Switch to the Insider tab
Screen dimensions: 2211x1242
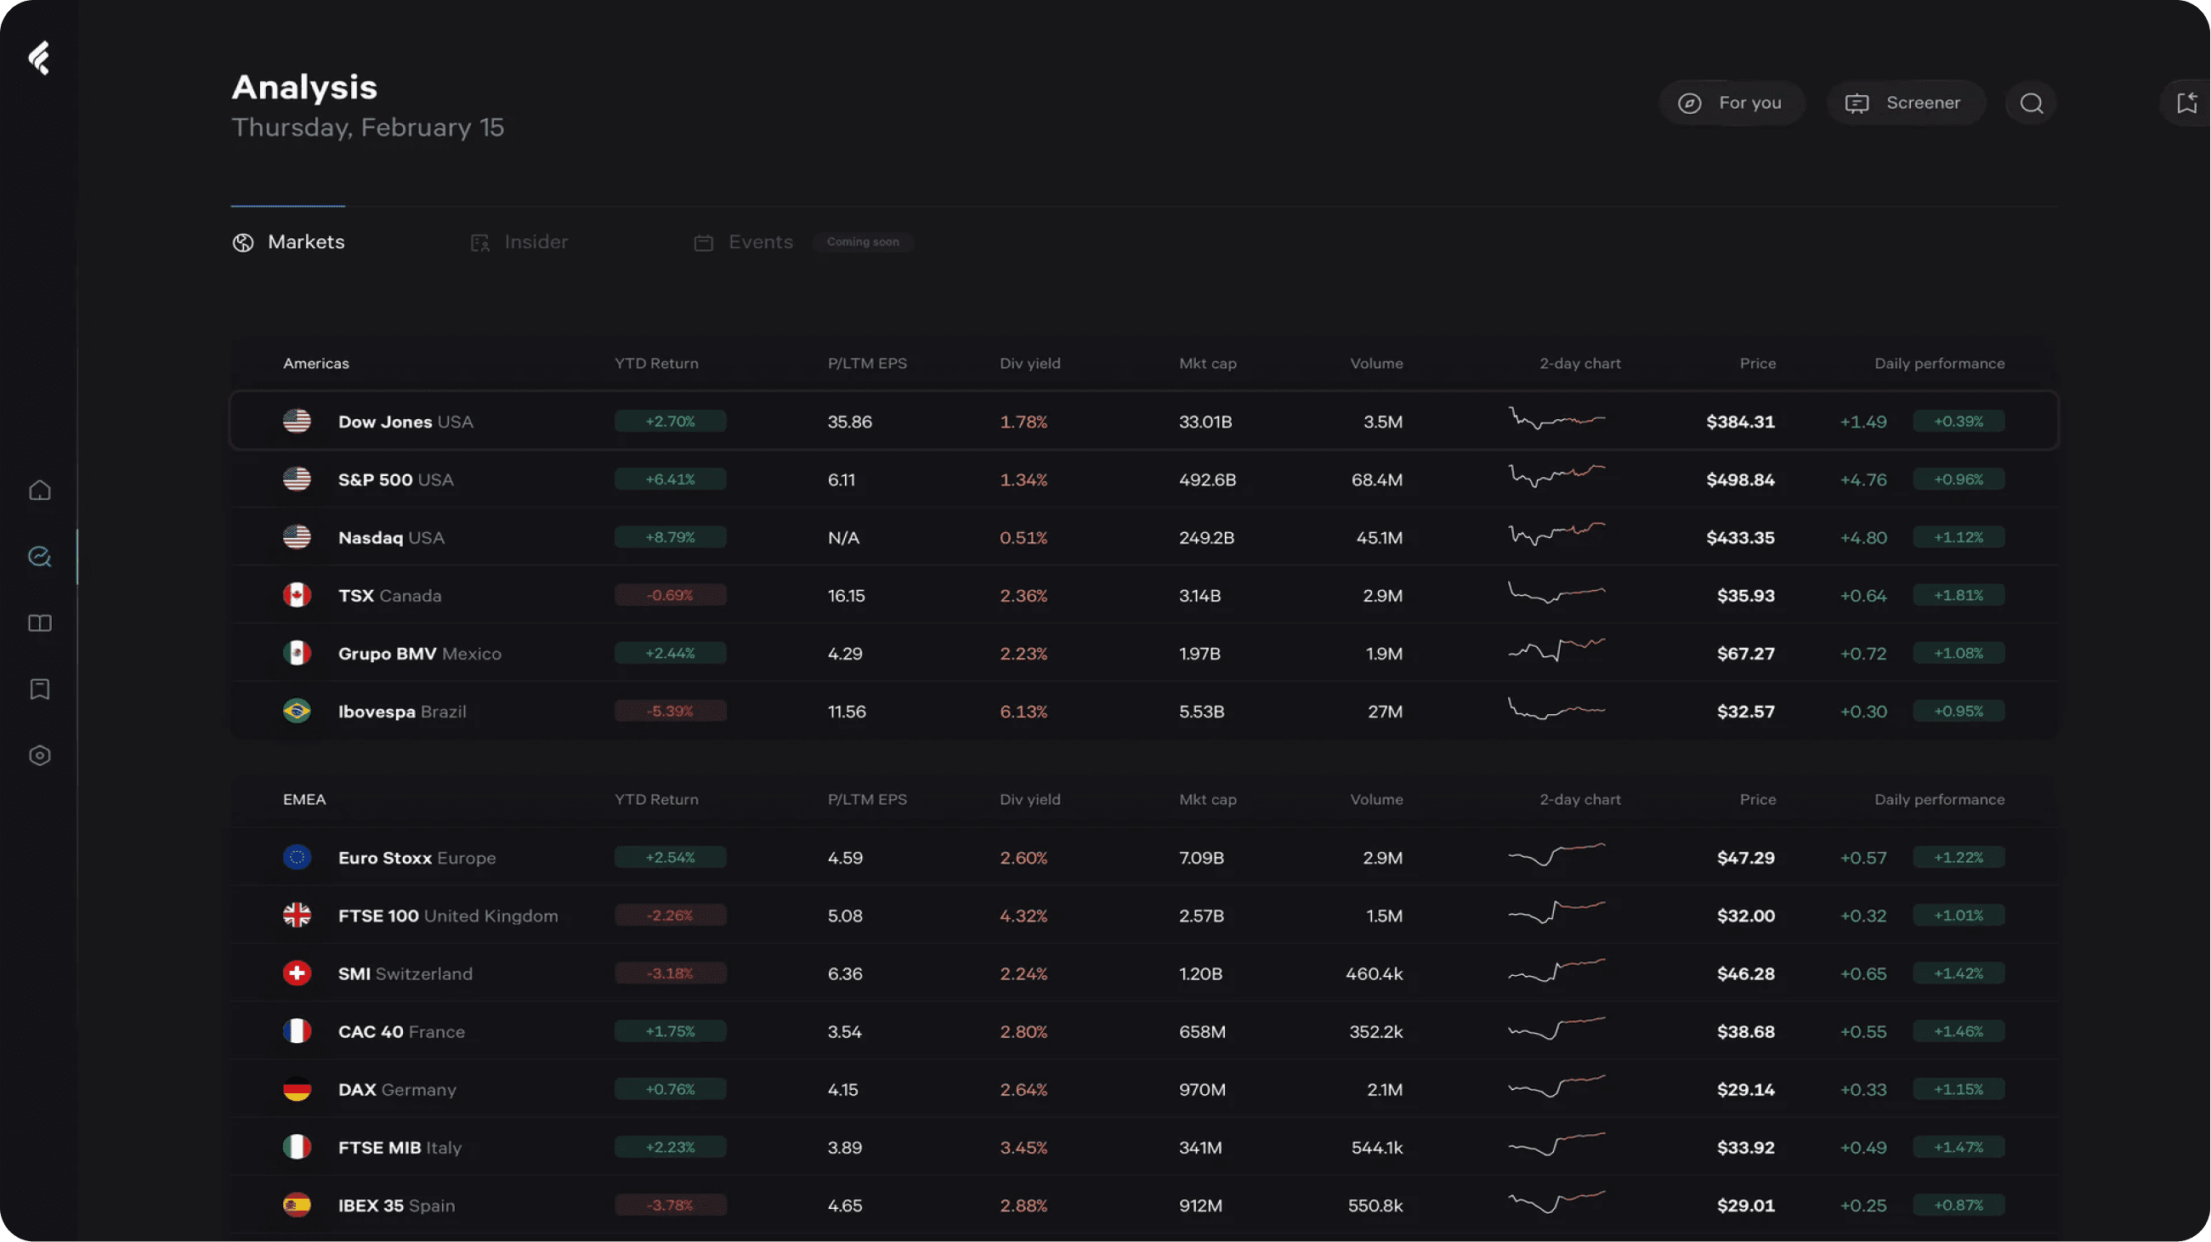coord(519,242)
